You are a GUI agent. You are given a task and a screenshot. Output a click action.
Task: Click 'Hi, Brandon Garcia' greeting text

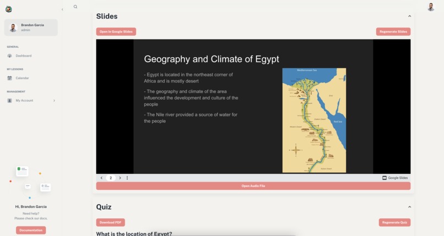pos(31,207)
